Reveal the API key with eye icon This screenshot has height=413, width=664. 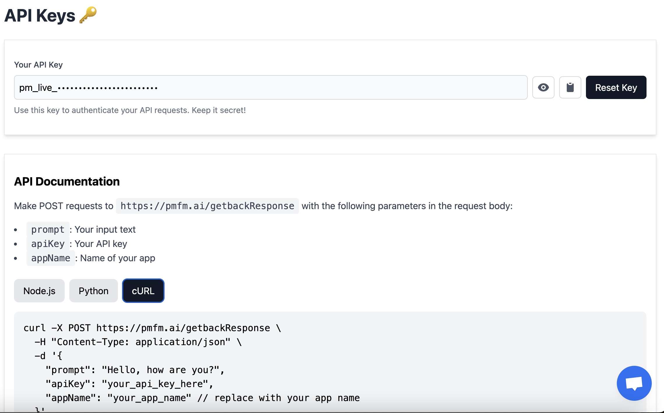543,87
